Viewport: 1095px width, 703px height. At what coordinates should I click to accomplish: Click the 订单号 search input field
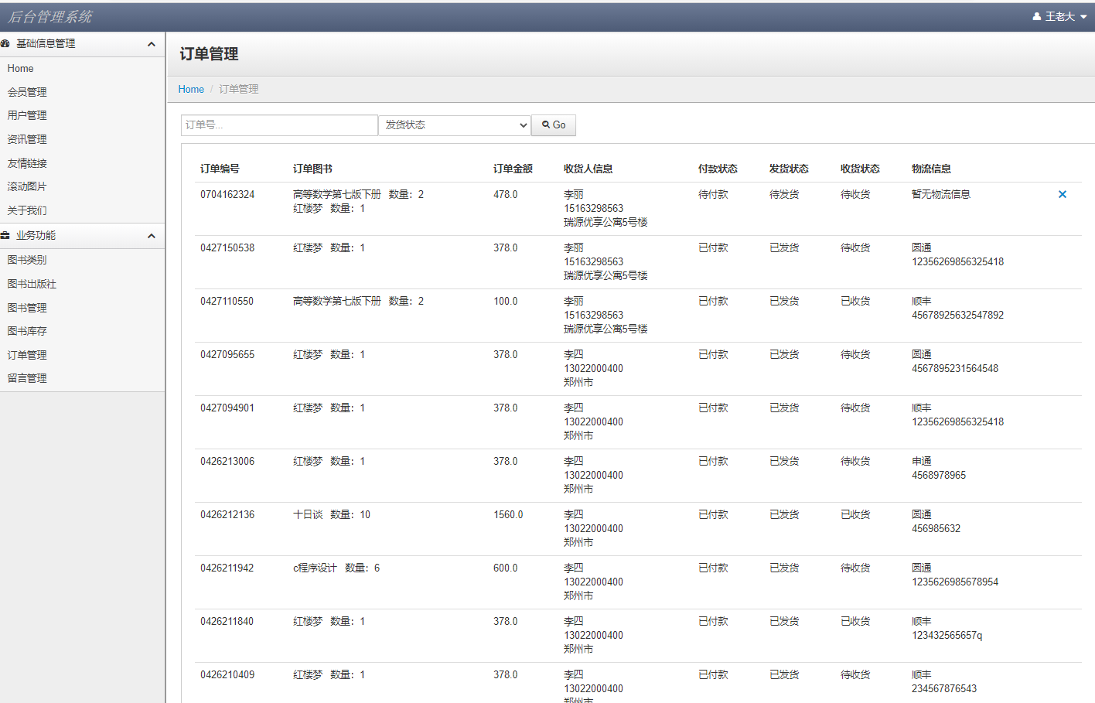point(278,125)
